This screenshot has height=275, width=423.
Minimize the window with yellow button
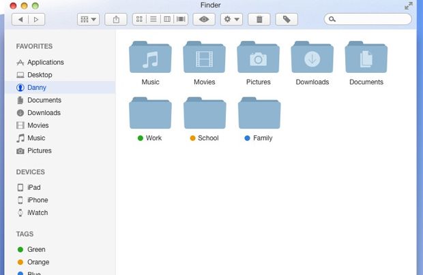24,5
